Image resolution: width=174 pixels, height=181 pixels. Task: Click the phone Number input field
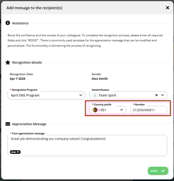tap(149, 110)
